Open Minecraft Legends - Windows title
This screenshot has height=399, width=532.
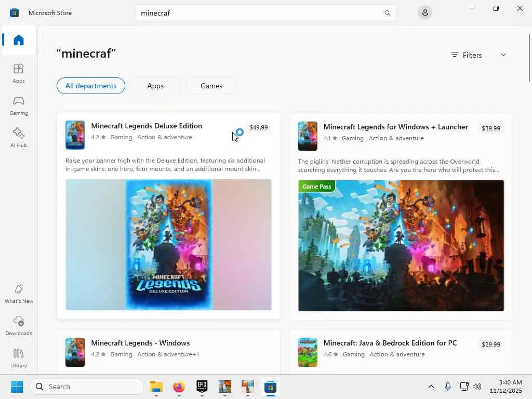point(140,343)
